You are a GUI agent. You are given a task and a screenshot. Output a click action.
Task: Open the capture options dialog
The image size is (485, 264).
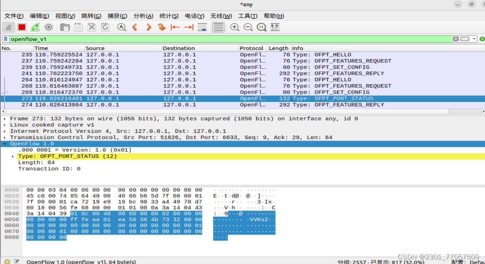49,27
